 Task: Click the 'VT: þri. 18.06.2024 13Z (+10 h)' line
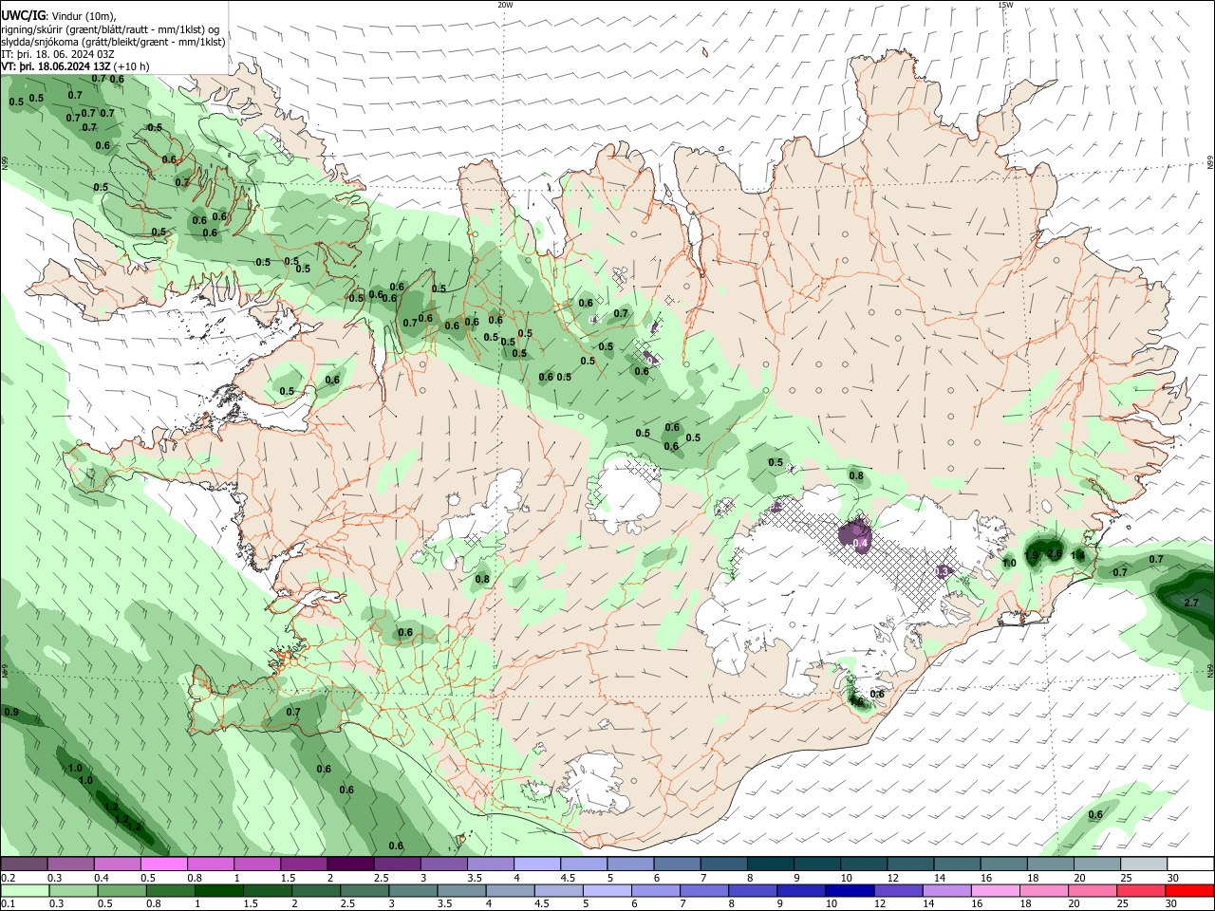[x=75, y=66]
